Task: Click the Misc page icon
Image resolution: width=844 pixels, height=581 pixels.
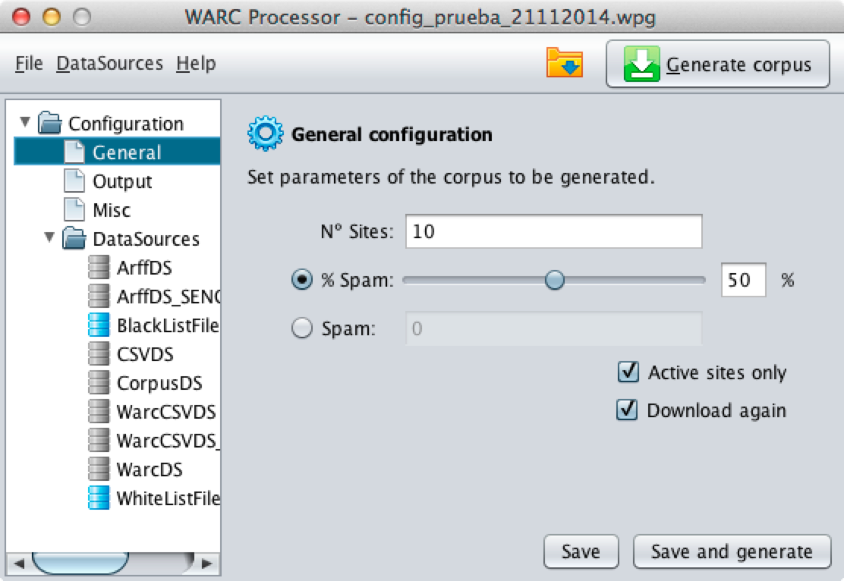Action: (x=74, y=210)
